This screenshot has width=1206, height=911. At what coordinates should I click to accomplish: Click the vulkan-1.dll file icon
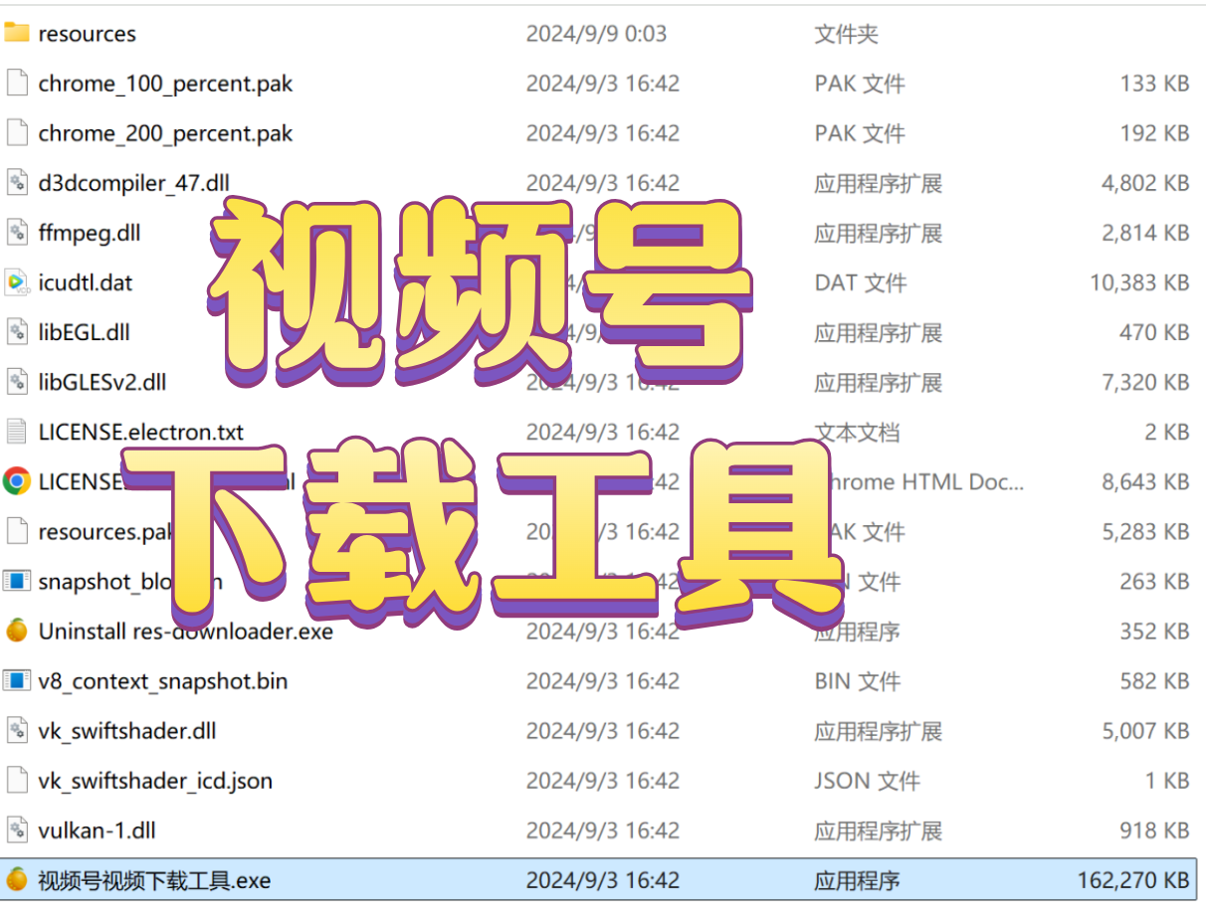pyautogui.click(x=17, y=829)
